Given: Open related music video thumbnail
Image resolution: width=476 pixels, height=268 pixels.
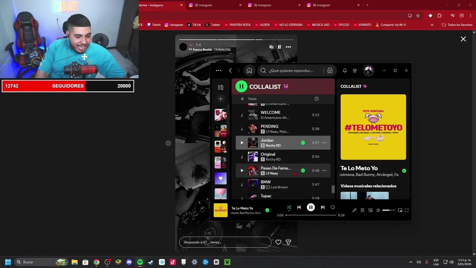Looking at the screenshot, I should [x=364, y=195].
